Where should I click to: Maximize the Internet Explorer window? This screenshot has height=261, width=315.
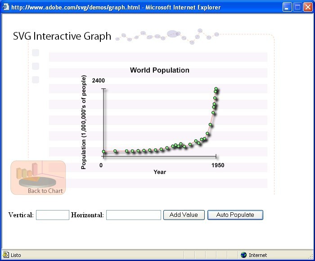point(297,7)
